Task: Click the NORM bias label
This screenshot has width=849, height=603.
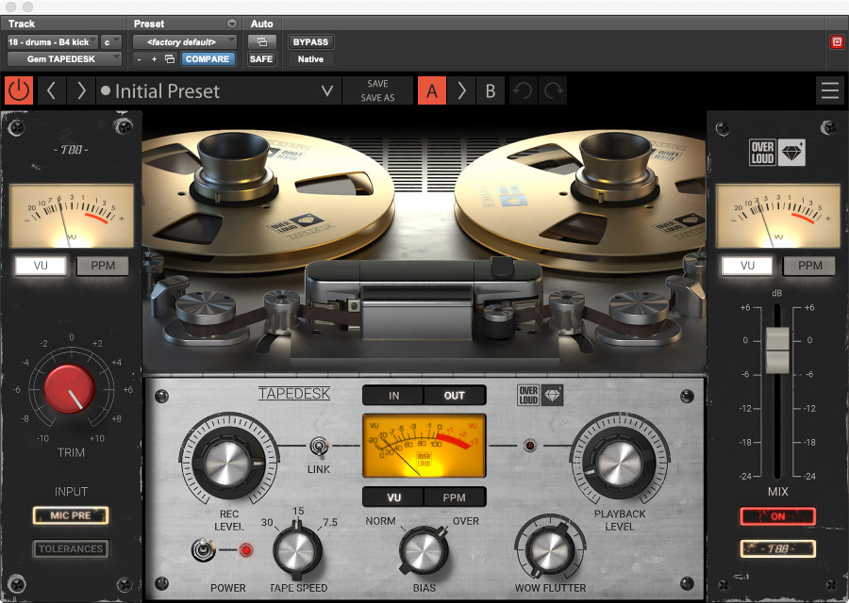Action: click(x=380, y=521)
